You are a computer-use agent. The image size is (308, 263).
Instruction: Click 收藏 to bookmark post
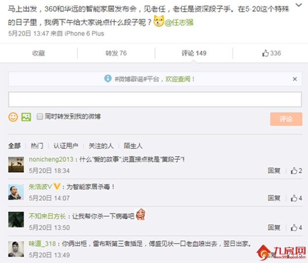click(x=38, y=53)
